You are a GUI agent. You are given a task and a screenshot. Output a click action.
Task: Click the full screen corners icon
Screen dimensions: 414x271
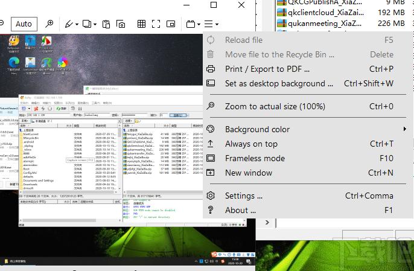[x=156, y=24]
